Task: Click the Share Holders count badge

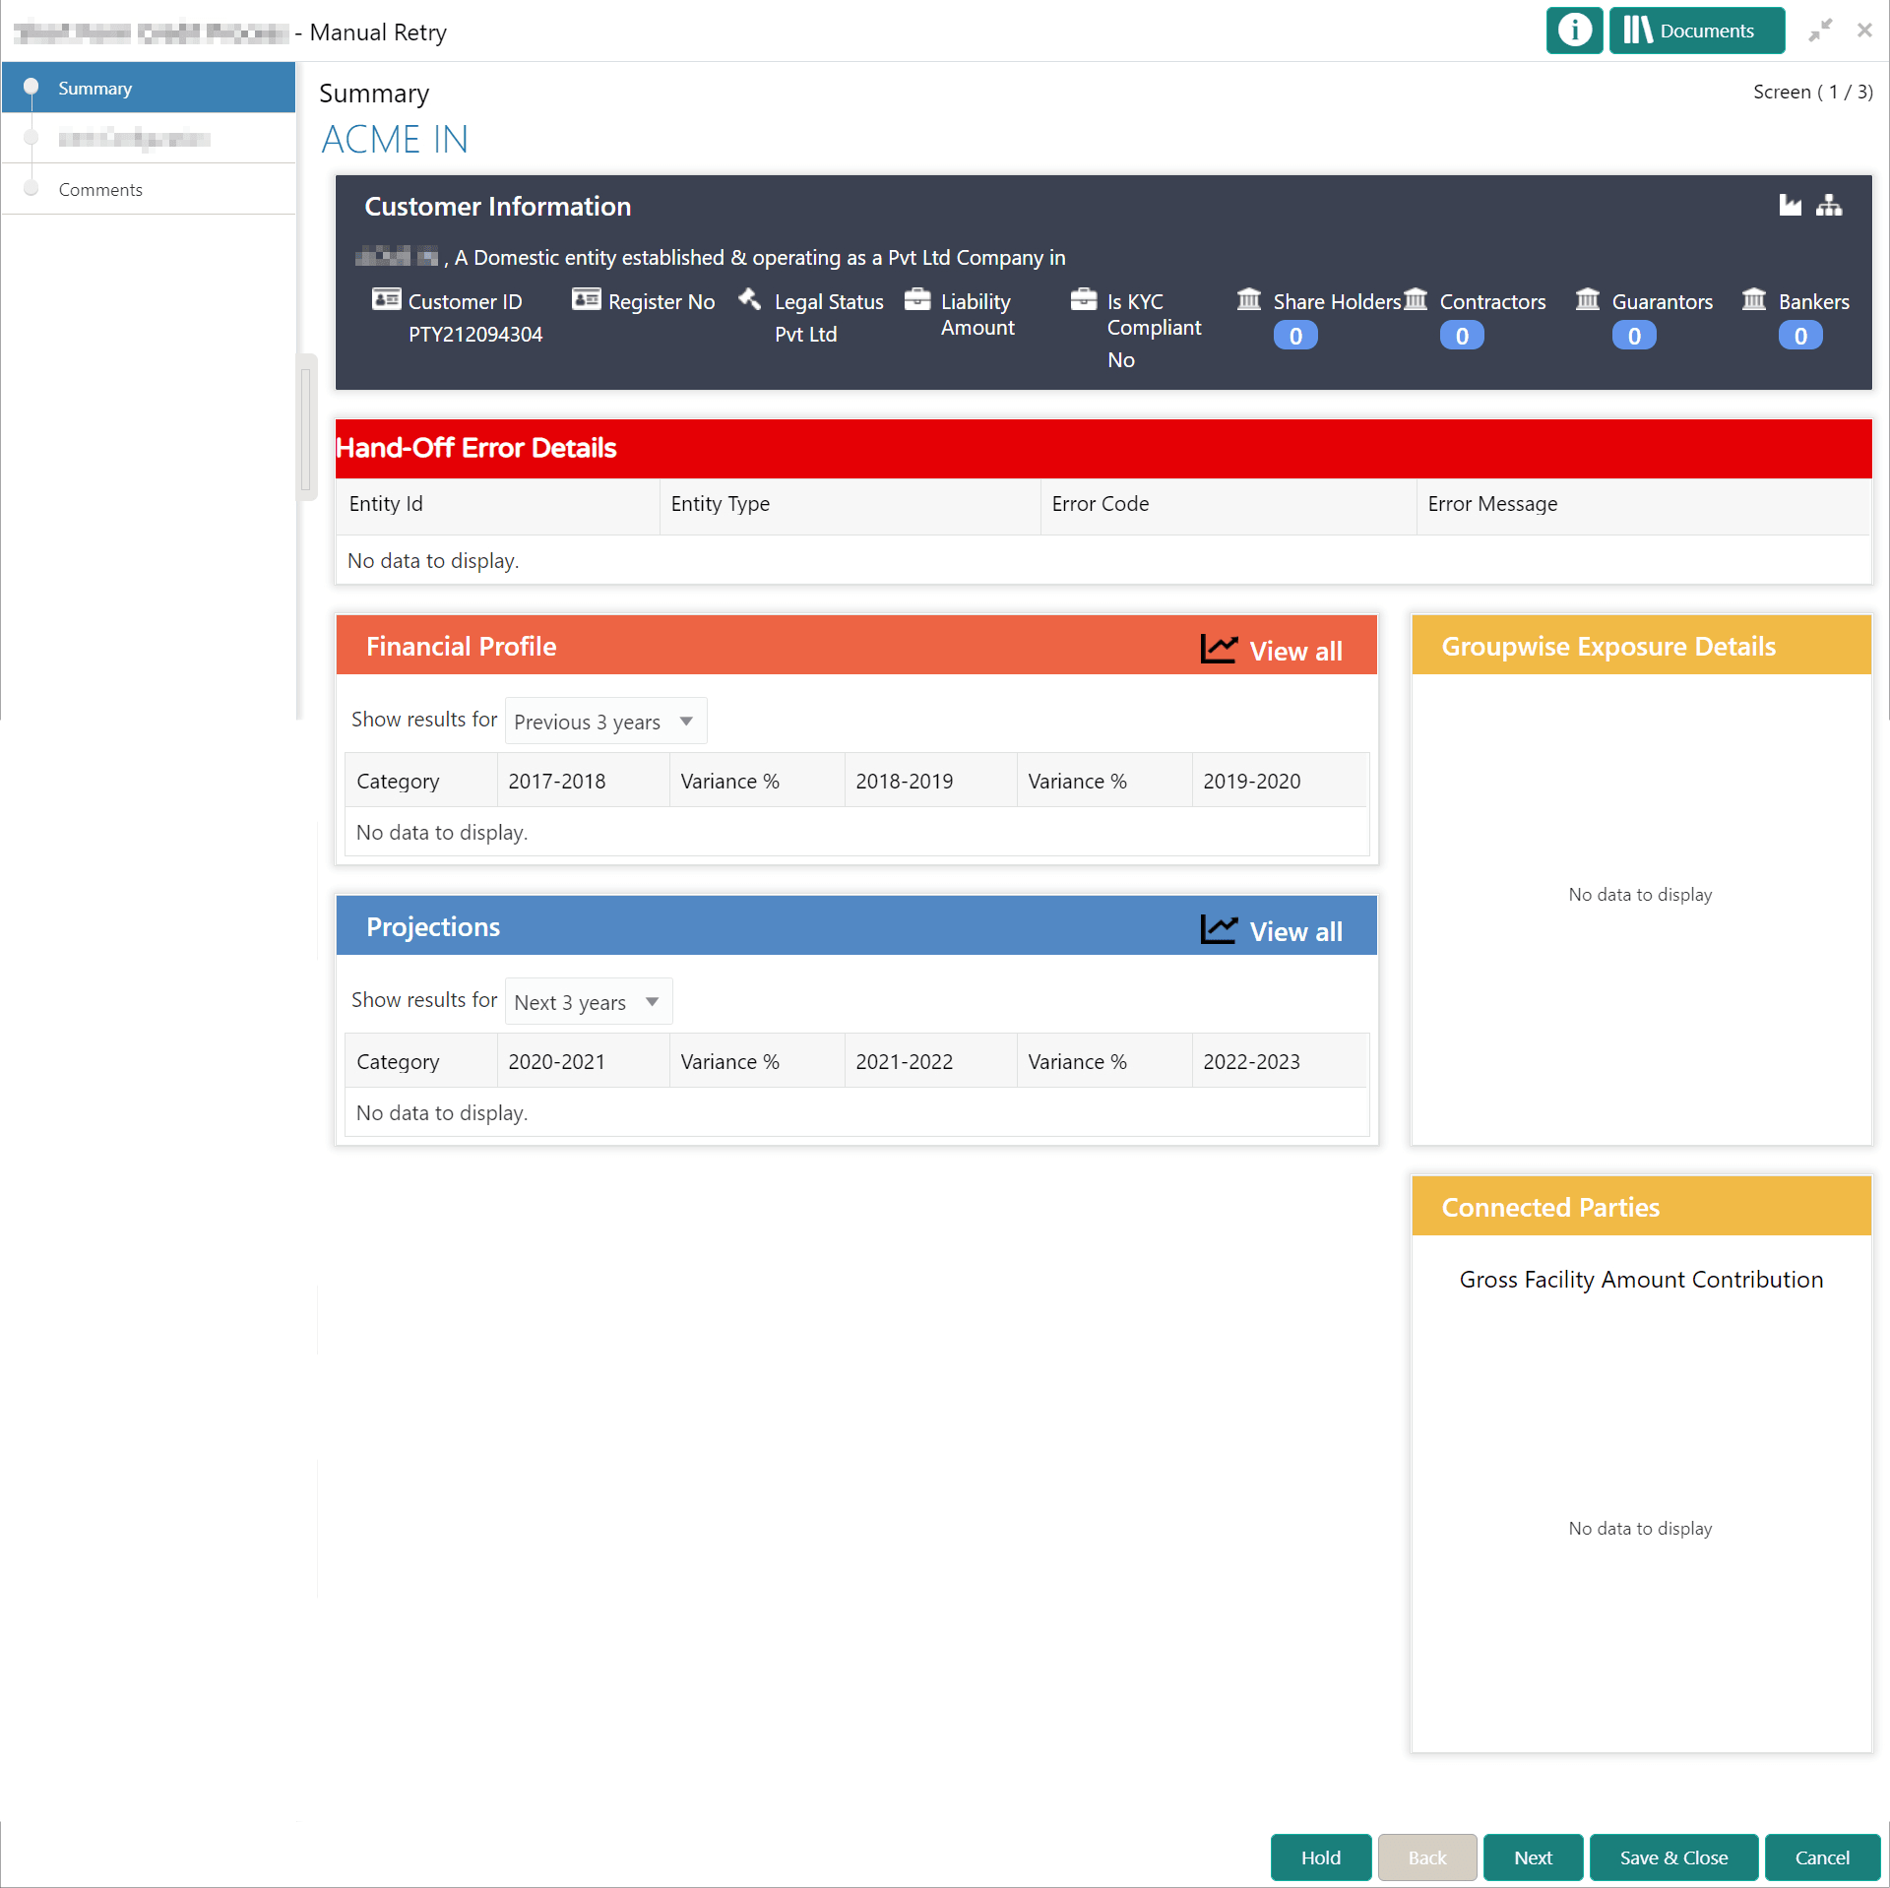Action: (x=1295, y=335)
